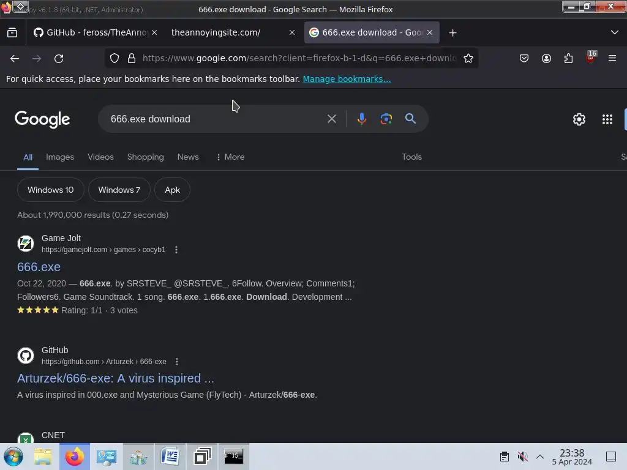Open Extensions puzzle icon
627x470 pixels.
pos(568,58)
